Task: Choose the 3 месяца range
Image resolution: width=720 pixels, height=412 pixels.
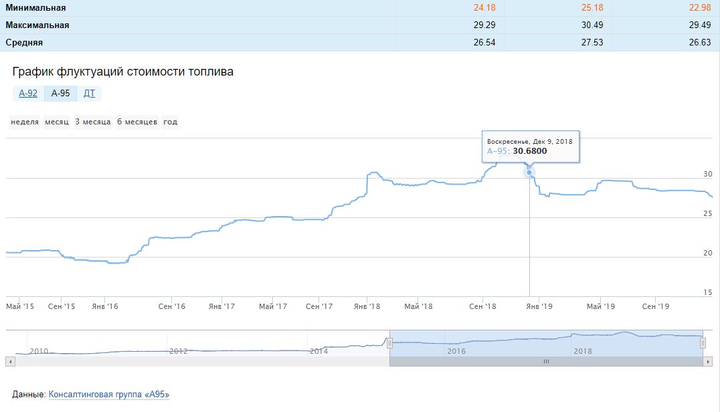Action: tap(92, 122)
